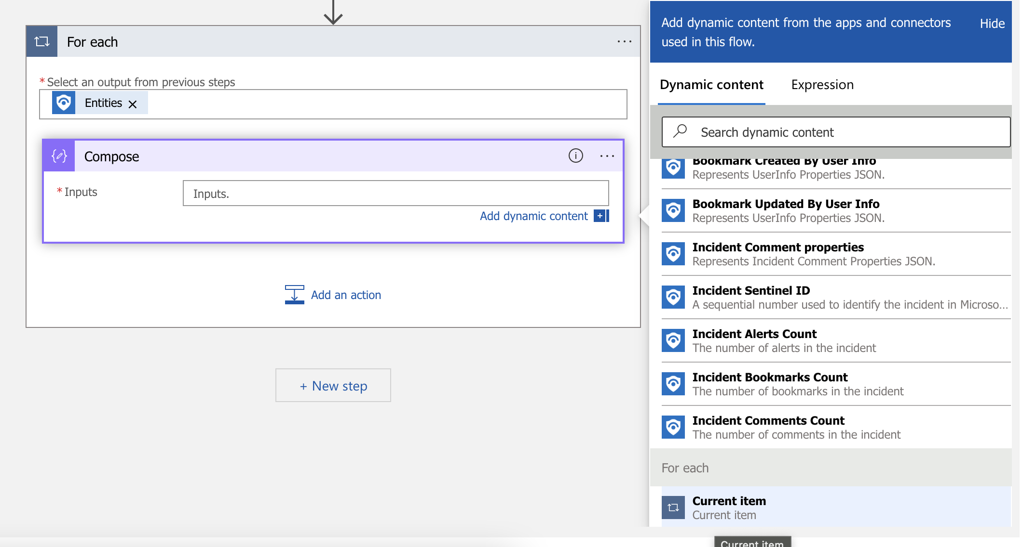This screenshot has width=1036, height=547.
Task: Select Incident Comment properties
Action: click(x=836, y=254)
